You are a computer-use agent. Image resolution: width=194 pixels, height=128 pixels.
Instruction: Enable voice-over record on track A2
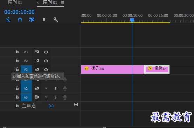click(65, 88)
